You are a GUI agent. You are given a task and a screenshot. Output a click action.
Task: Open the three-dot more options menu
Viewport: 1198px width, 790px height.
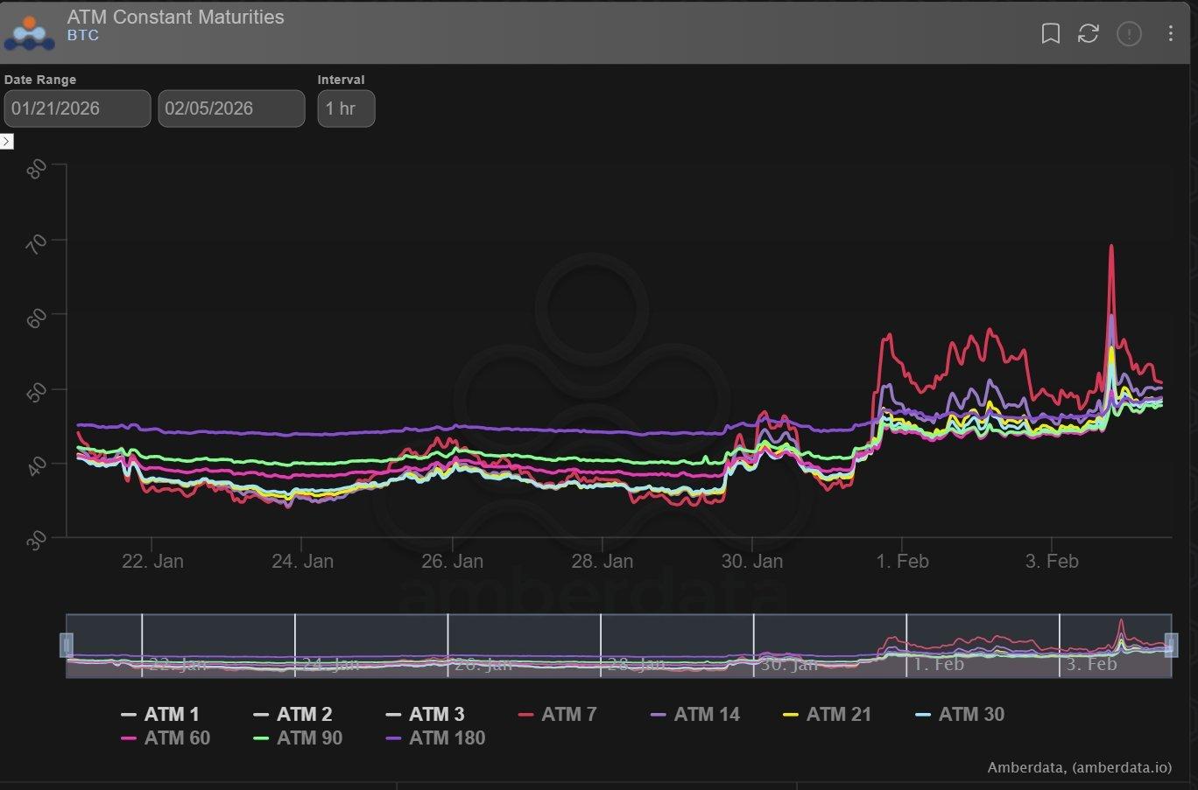click(x=1170, y=34)
